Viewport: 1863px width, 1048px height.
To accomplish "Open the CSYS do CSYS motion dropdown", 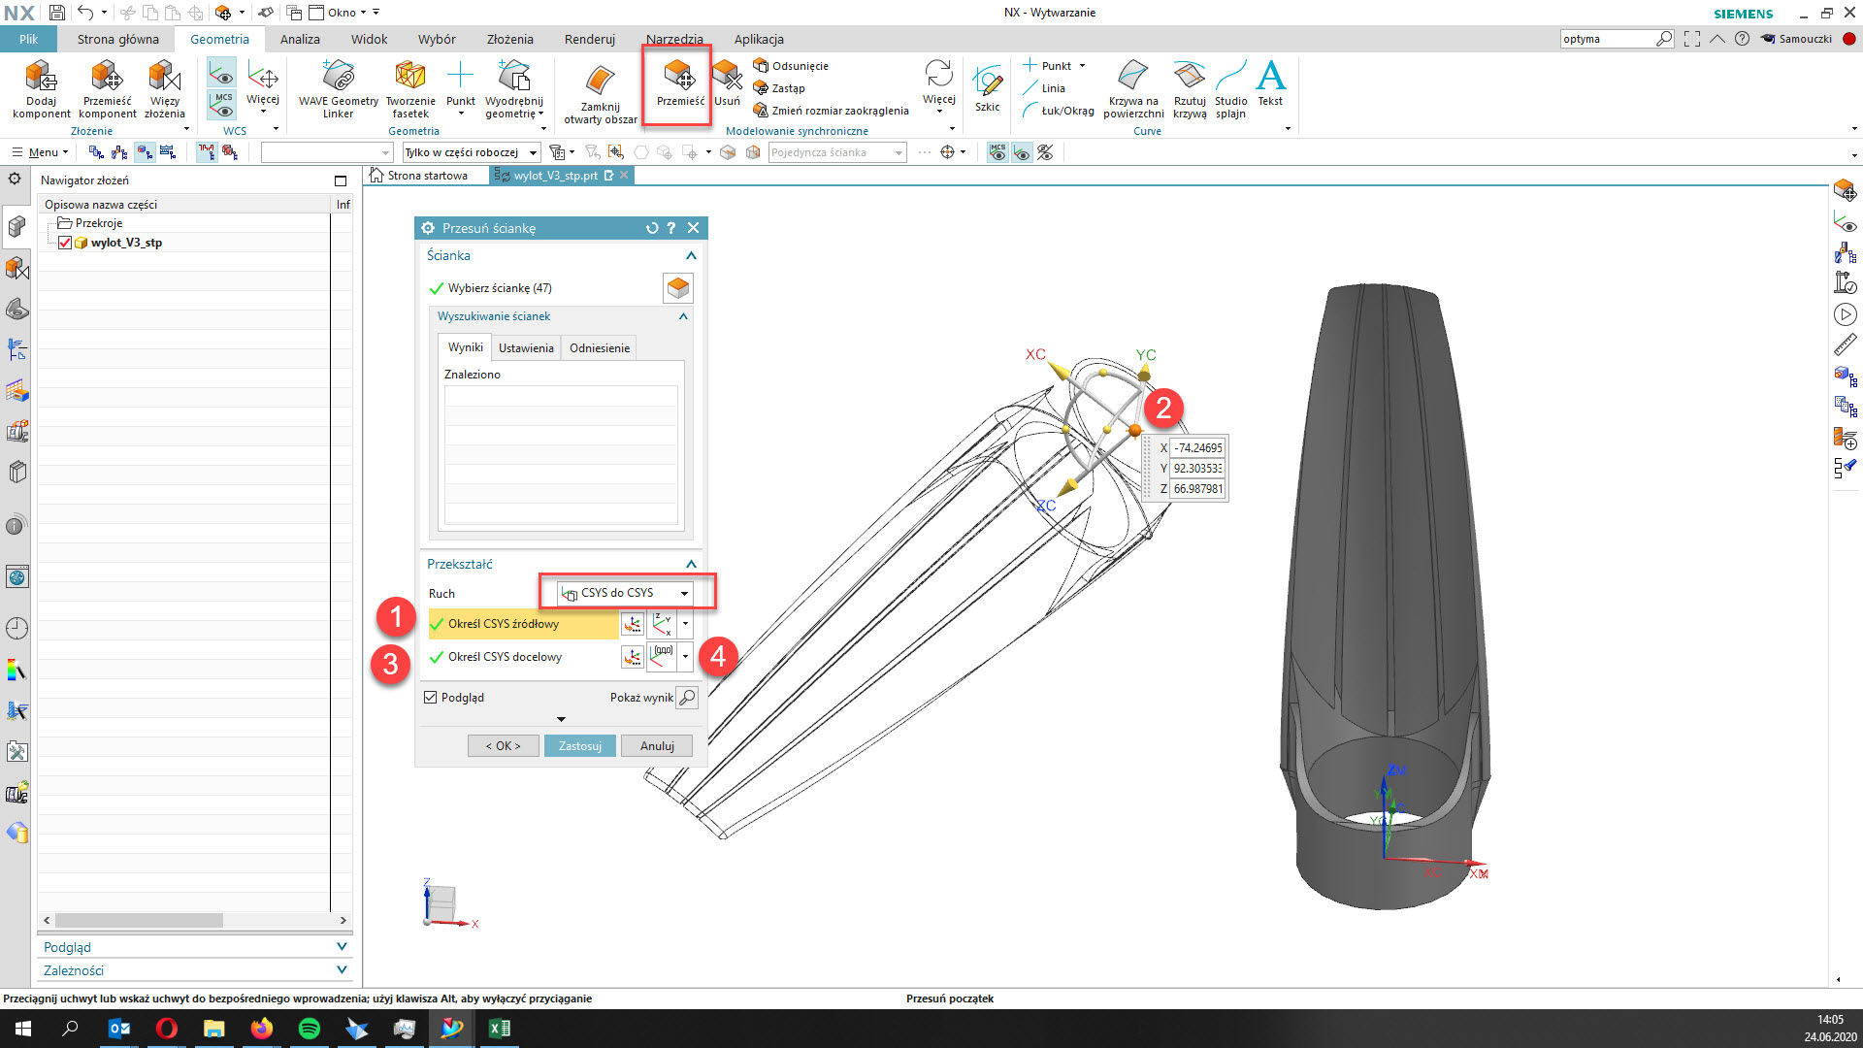I will (627, 593).
